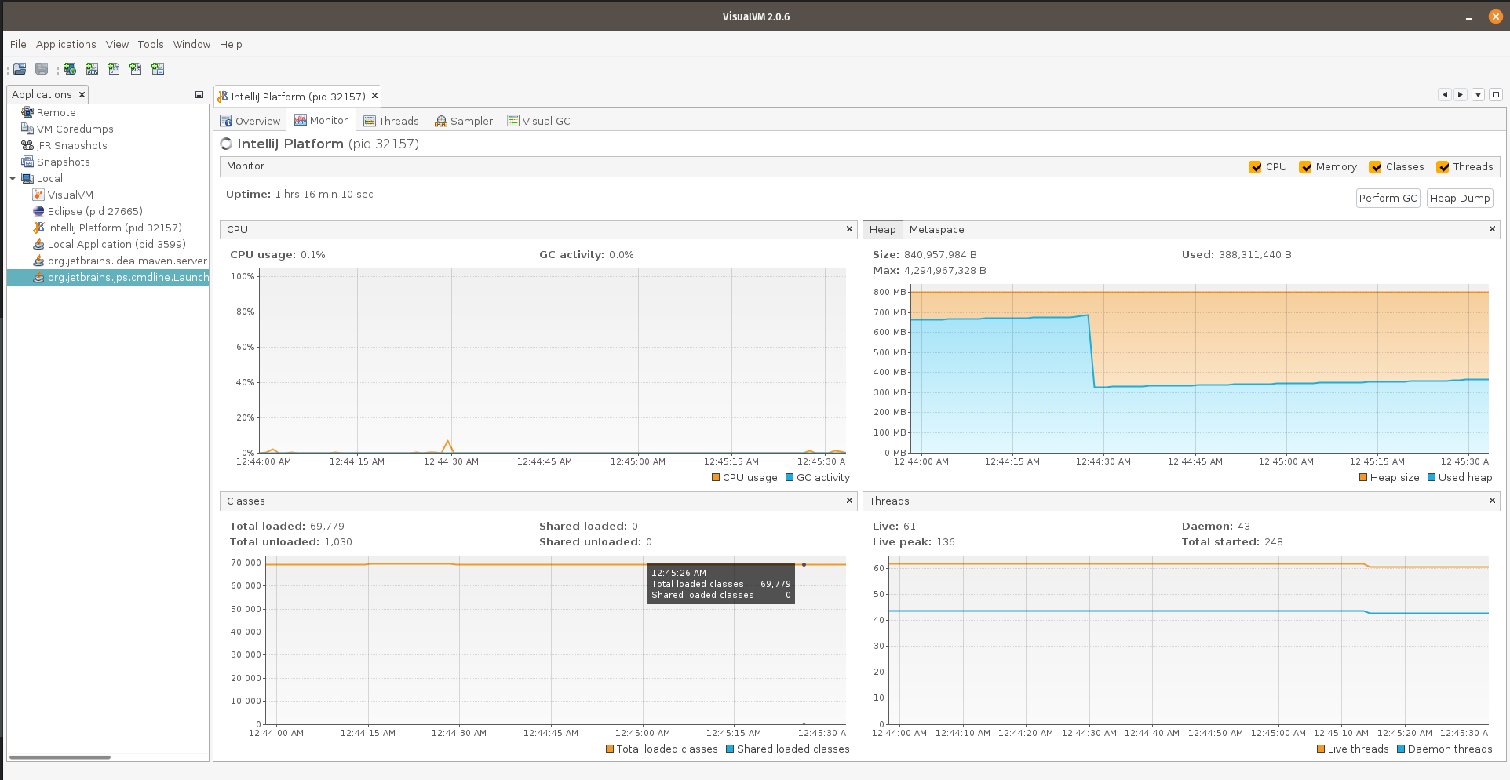Click the Eclipse icon in applications tree
The height and width of the screenshot is (780, 1510).
(38, 211)
